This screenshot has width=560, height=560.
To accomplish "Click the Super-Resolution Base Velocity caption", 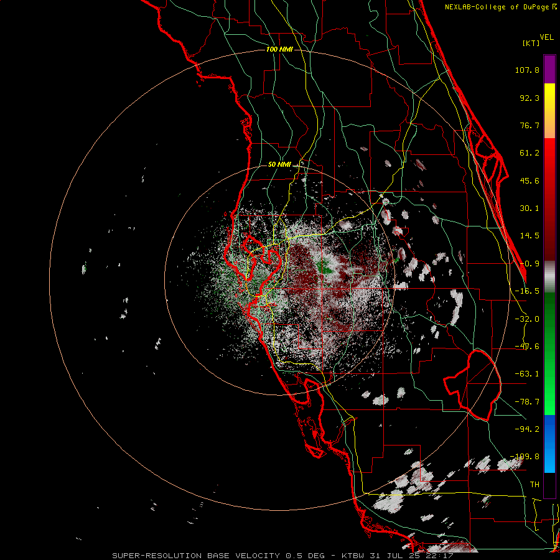I will (282, 556).
